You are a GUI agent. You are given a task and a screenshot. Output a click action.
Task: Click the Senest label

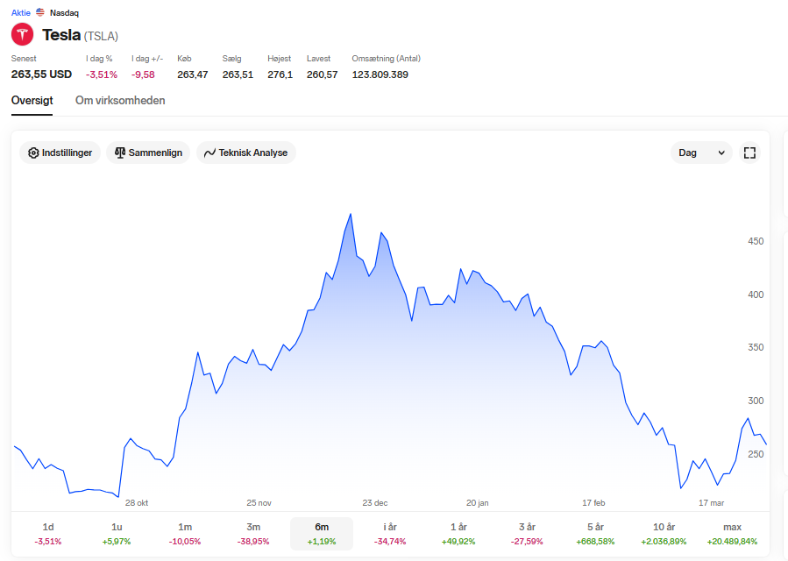(24, 59)
